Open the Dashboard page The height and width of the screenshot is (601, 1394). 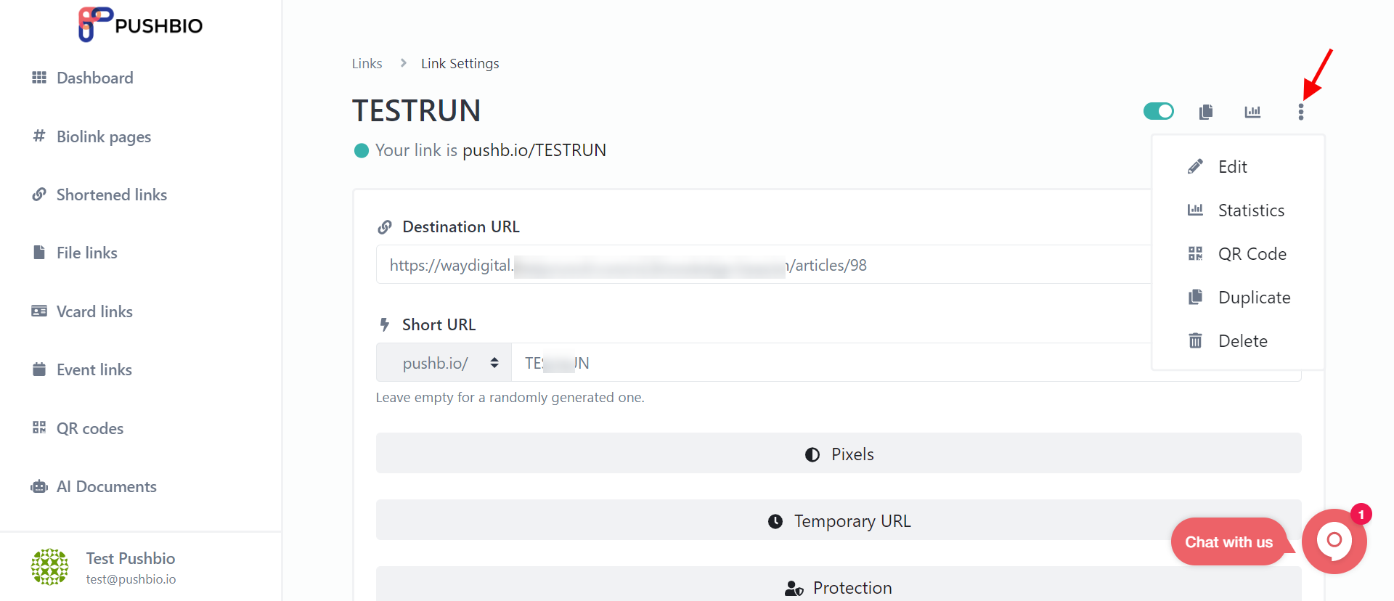pos(94,78)
